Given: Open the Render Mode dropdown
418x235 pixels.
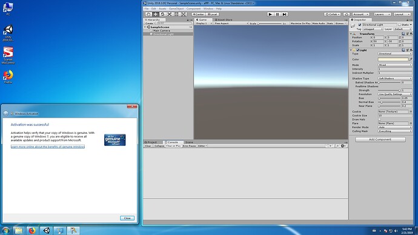Looking at the screenshot, I should [x=395, y=127].
